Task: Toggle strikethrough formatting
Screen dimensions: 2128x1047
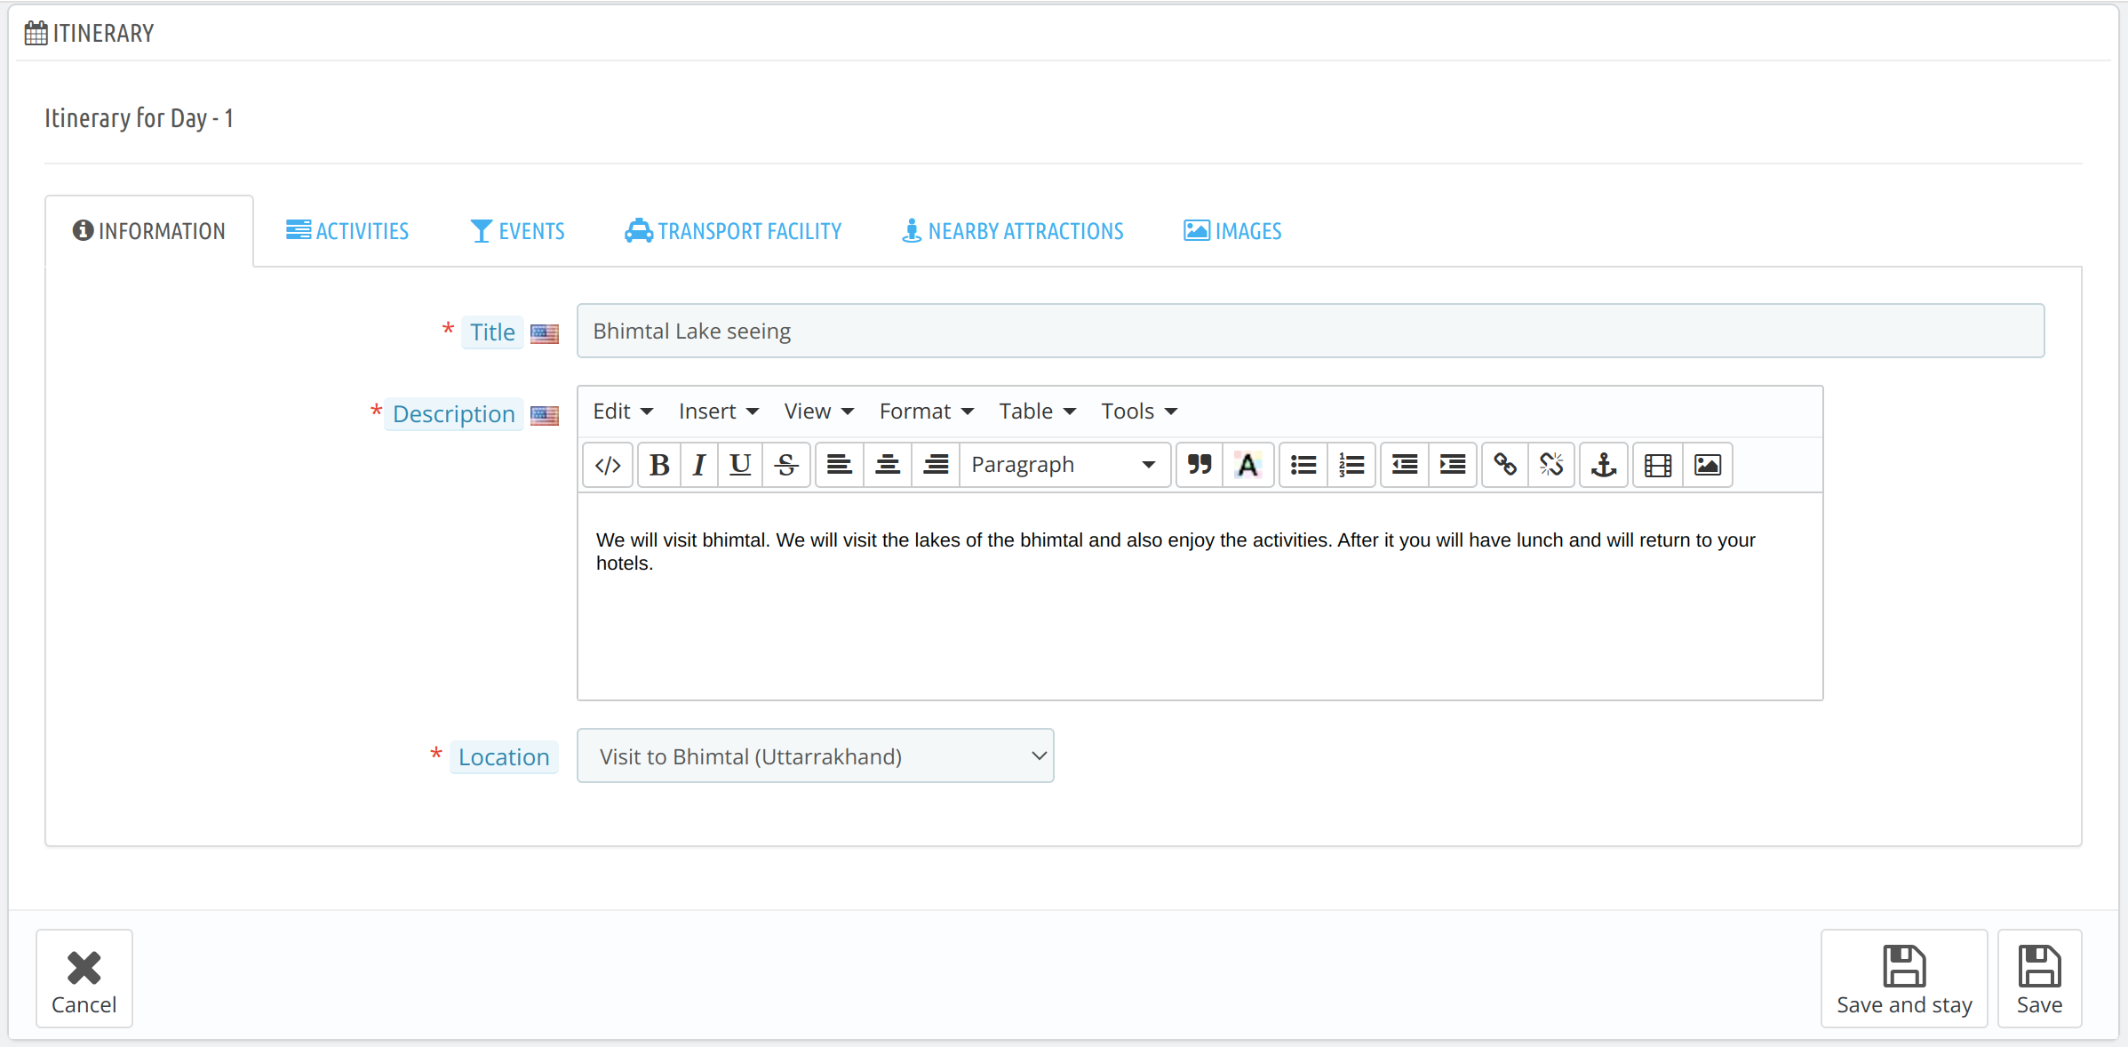Action: click(786, 465)
